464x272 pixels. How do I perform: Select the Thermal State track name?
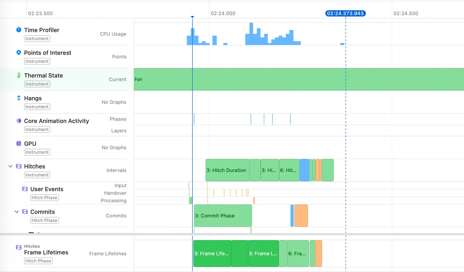(x=43, y=76)
